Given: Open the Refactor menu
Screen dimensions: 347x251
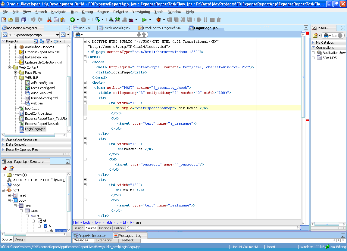Looking at the screenshot, I should tap(120, 12).
